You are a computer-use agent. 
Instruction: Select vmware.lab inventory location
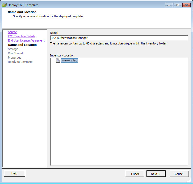[x=69, y=60]
